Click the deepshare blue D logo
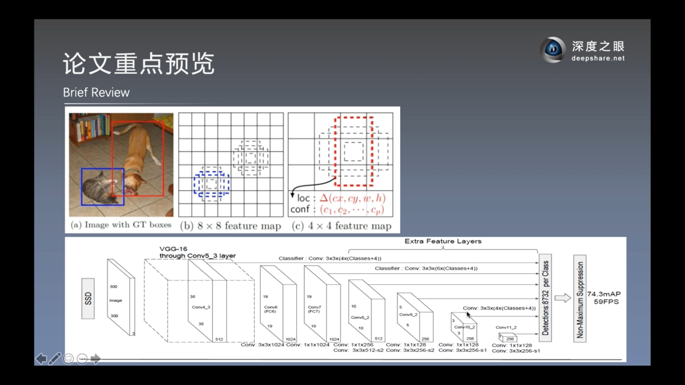Image resolution: width=685 pixels, height=385 pixels. tap(553, 50)
